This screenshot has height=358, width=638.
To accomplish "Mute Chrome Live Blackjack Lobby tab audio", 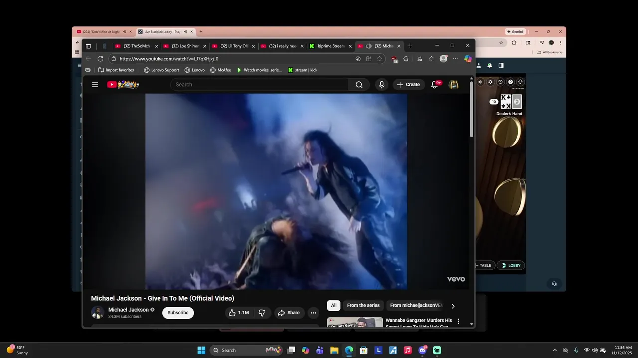I will [185, 32].
